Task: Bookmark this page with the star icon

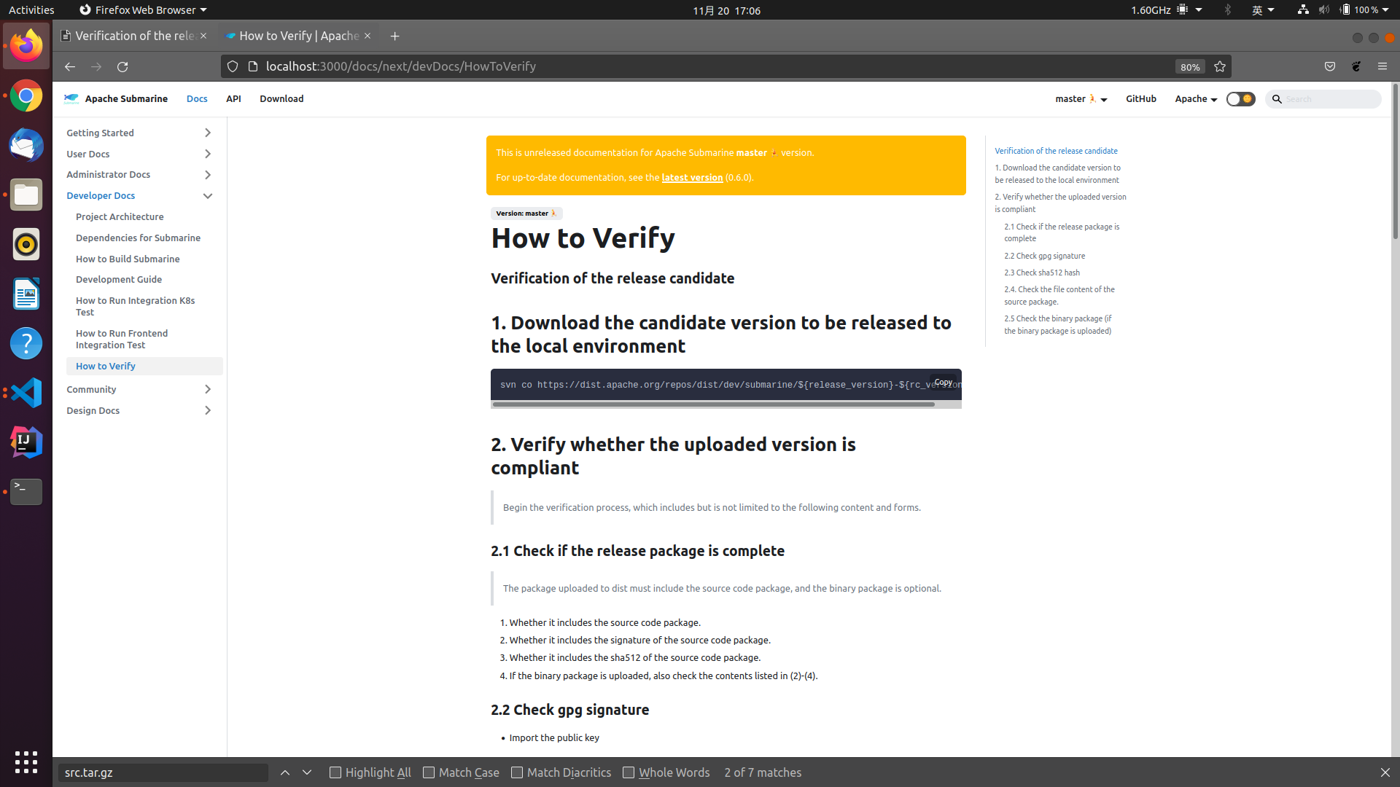Action: click(1220, 66)
